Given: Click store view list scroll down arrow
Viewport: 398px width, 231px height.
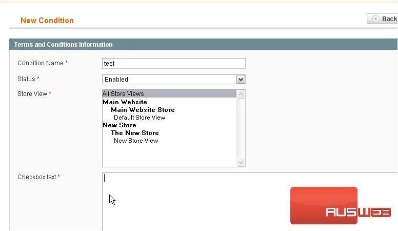Looking at the screenshot, I should coord(241,162).
